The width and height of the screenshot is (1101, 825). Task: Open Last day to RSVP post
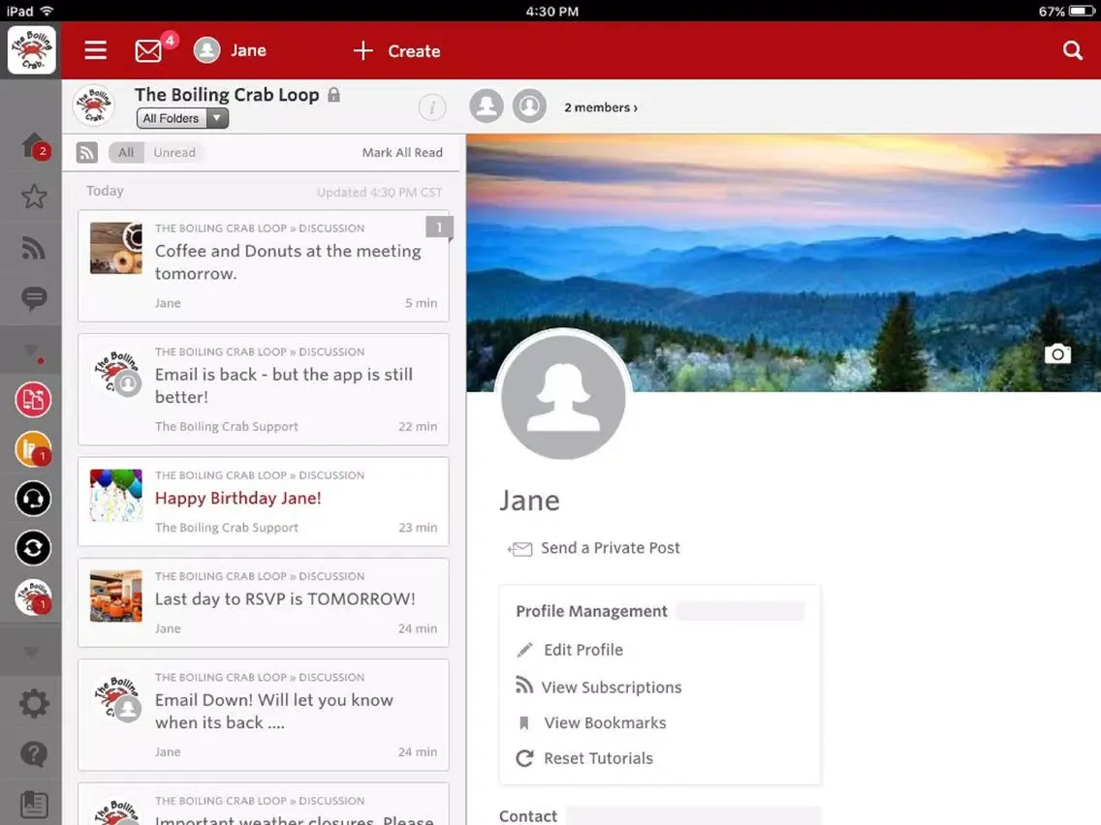(x=264, y=602)
